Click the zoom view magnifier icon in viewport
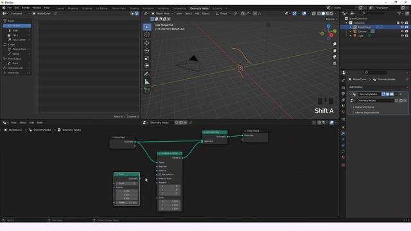The image size is (411, 231). [335, 44]
